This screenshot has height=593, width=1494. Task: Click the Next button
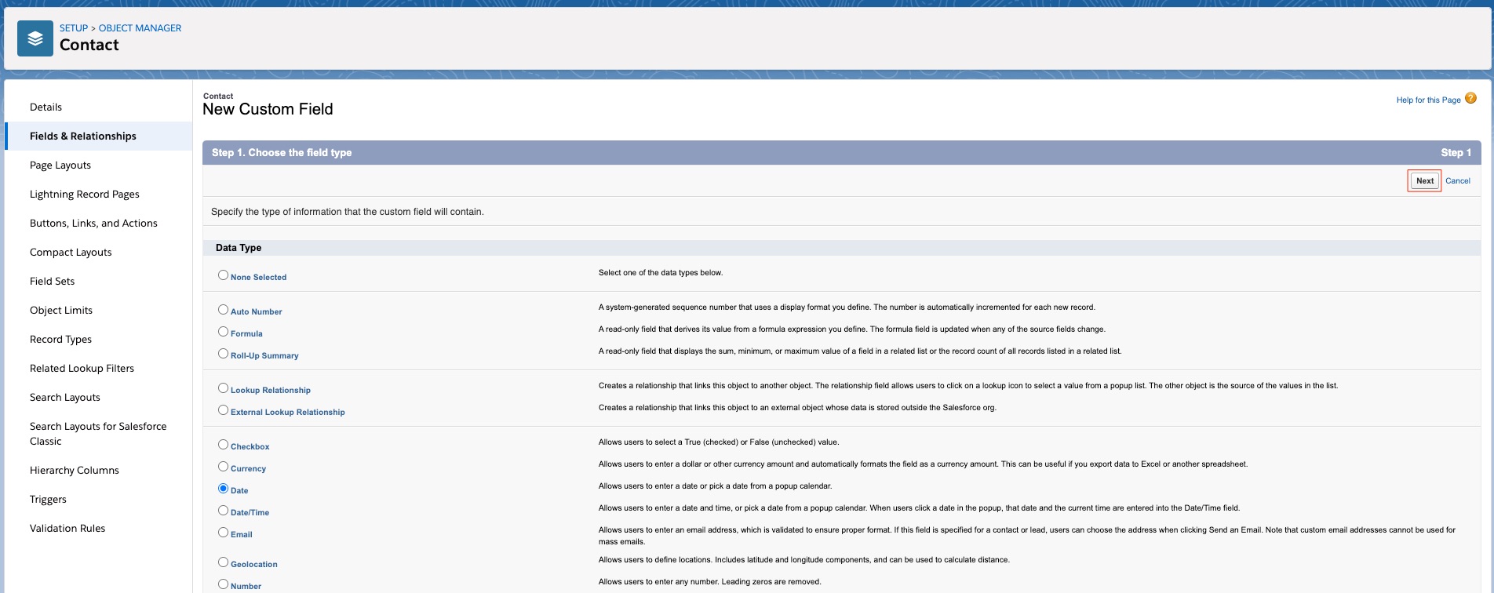tap(1424, 181)
